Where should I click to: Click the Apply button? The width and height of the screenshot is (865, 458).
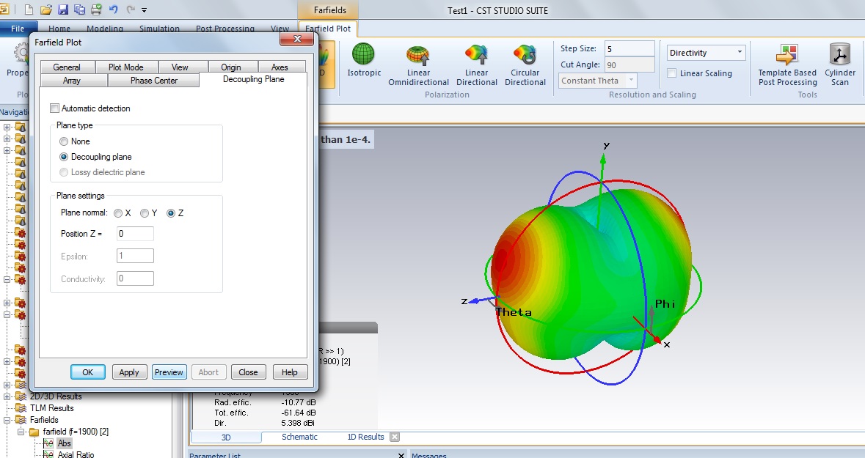[x=129, y=372]
